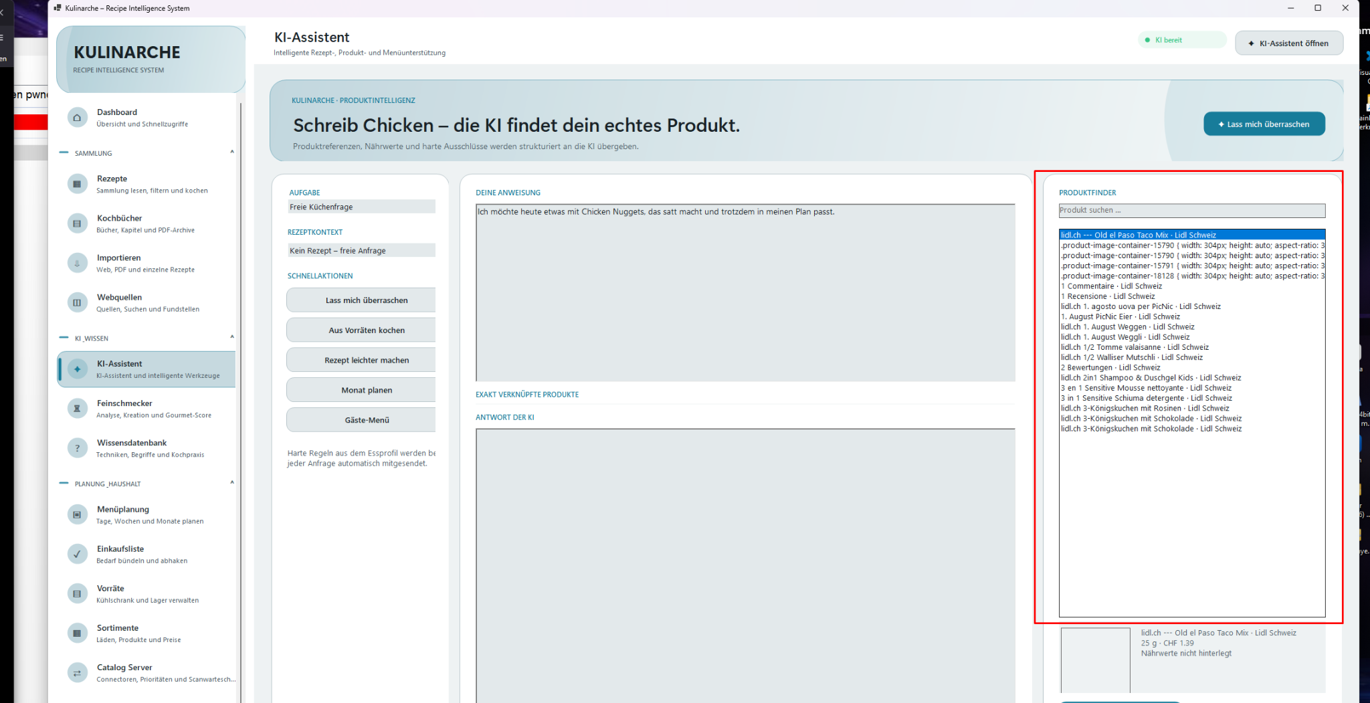Open the Aufgabe dropdown showing Freie Küchenfrage
This screenshot has height=703, width=1370.
(361, 207)
